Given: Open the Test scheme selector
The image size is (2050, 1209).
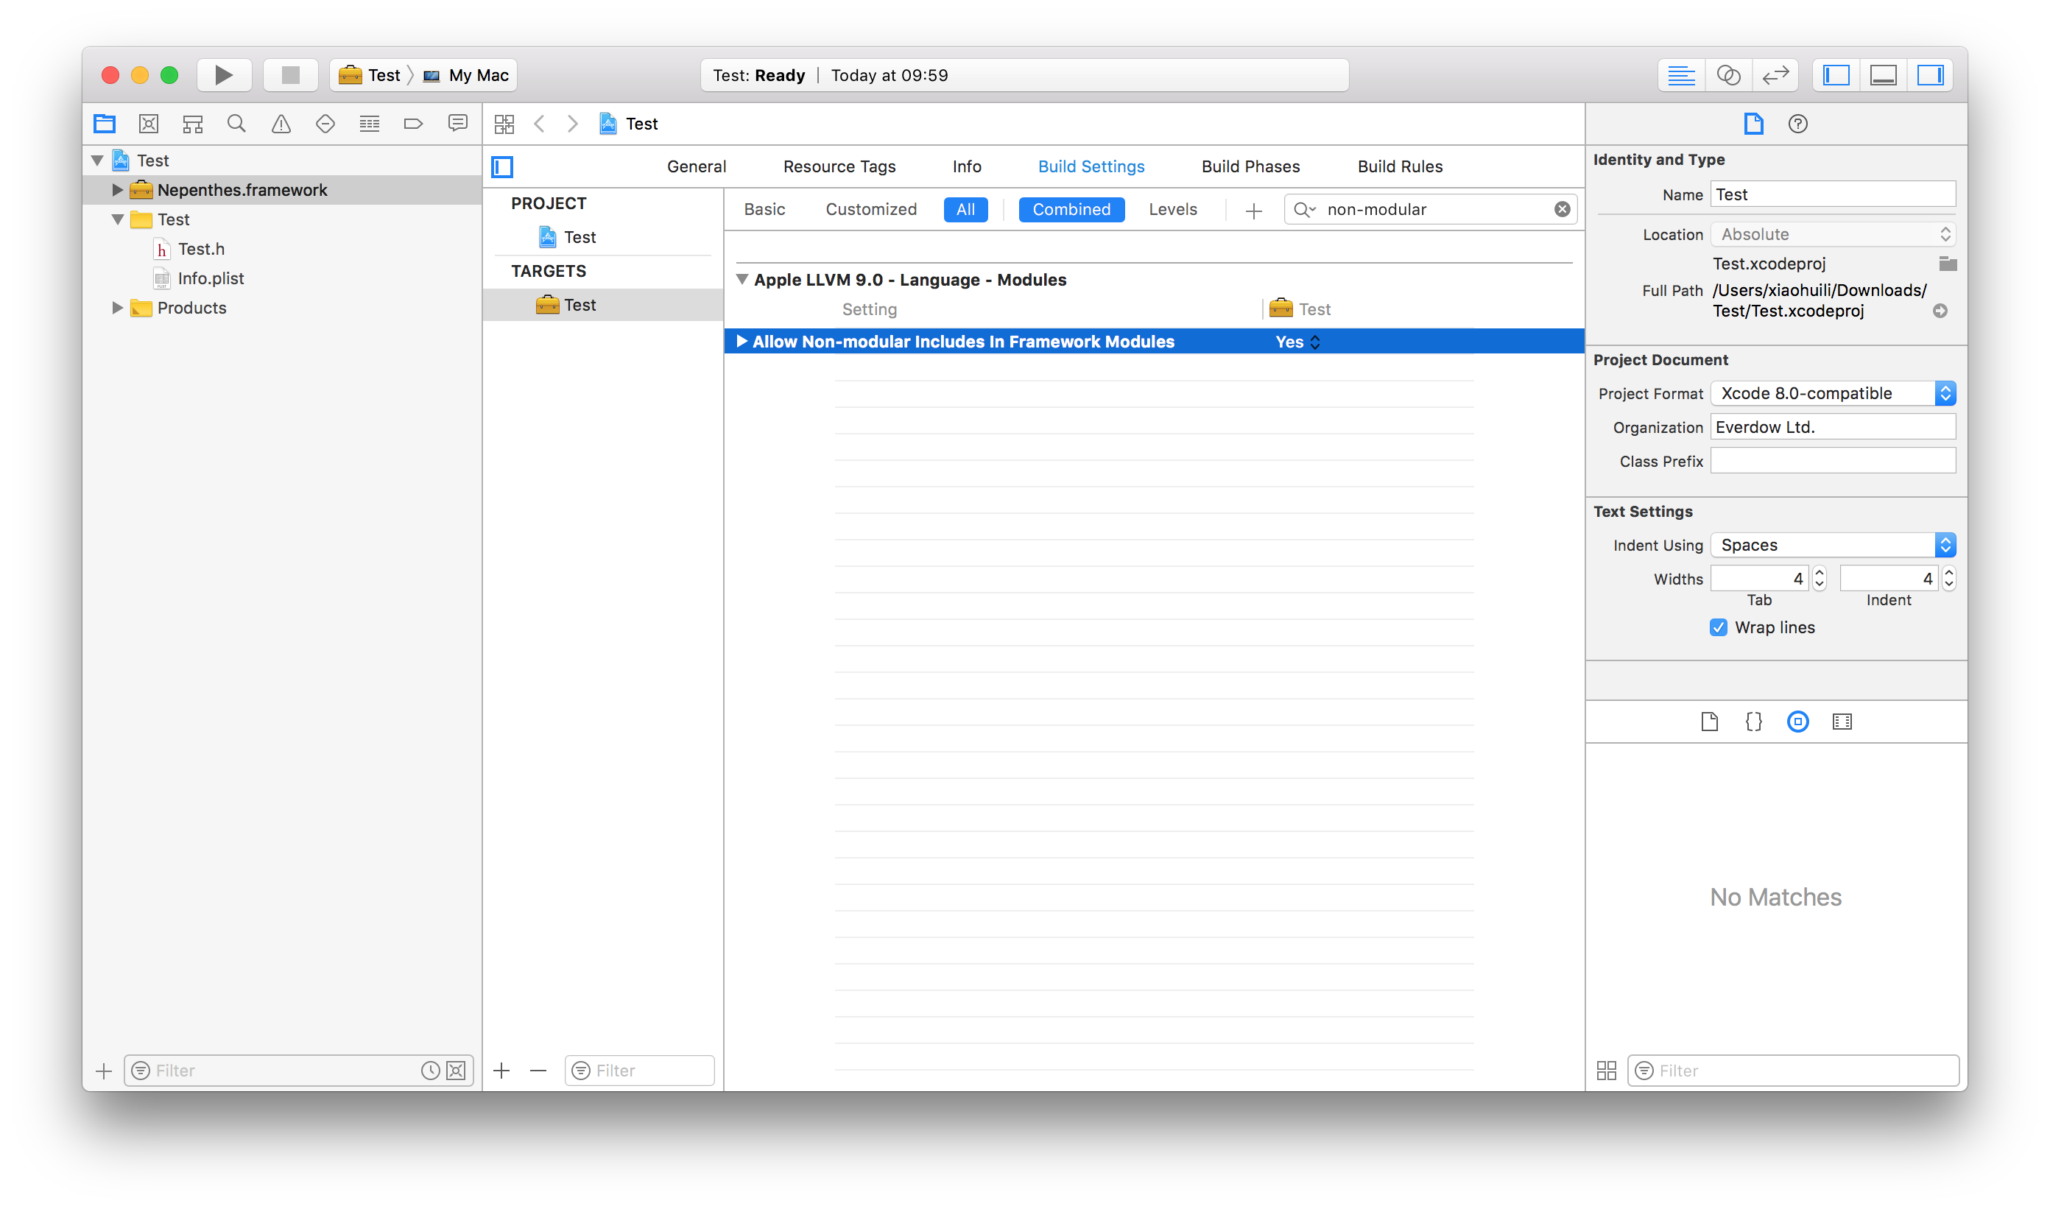Looking at the screenshot, I should point(370,76).
